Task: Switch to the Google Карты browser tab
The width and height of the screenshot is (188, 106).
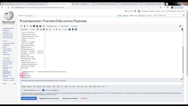Action: point(83,4)
